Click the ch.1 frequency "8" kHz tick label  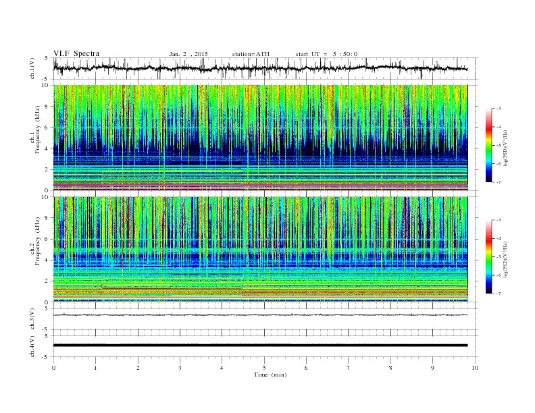(x=47, y=107)
